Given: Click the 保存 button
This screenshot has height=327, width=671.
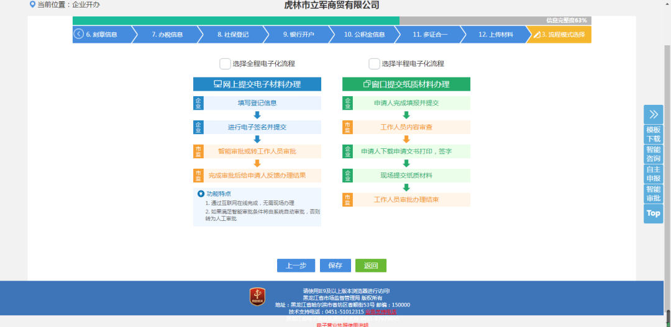Looking at the screenshot, I should [335, 266].
